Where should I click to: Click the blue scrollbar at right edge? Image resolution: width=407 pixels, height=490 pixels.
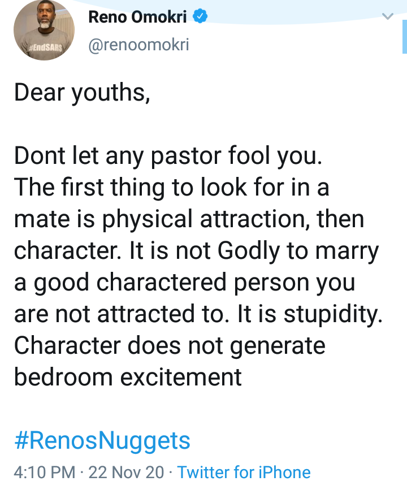pos(405,37)
